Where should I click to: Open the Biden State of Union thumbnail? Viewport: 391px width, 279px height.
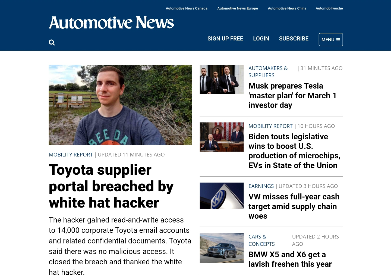pyautogui.click(x=222, y=137)
